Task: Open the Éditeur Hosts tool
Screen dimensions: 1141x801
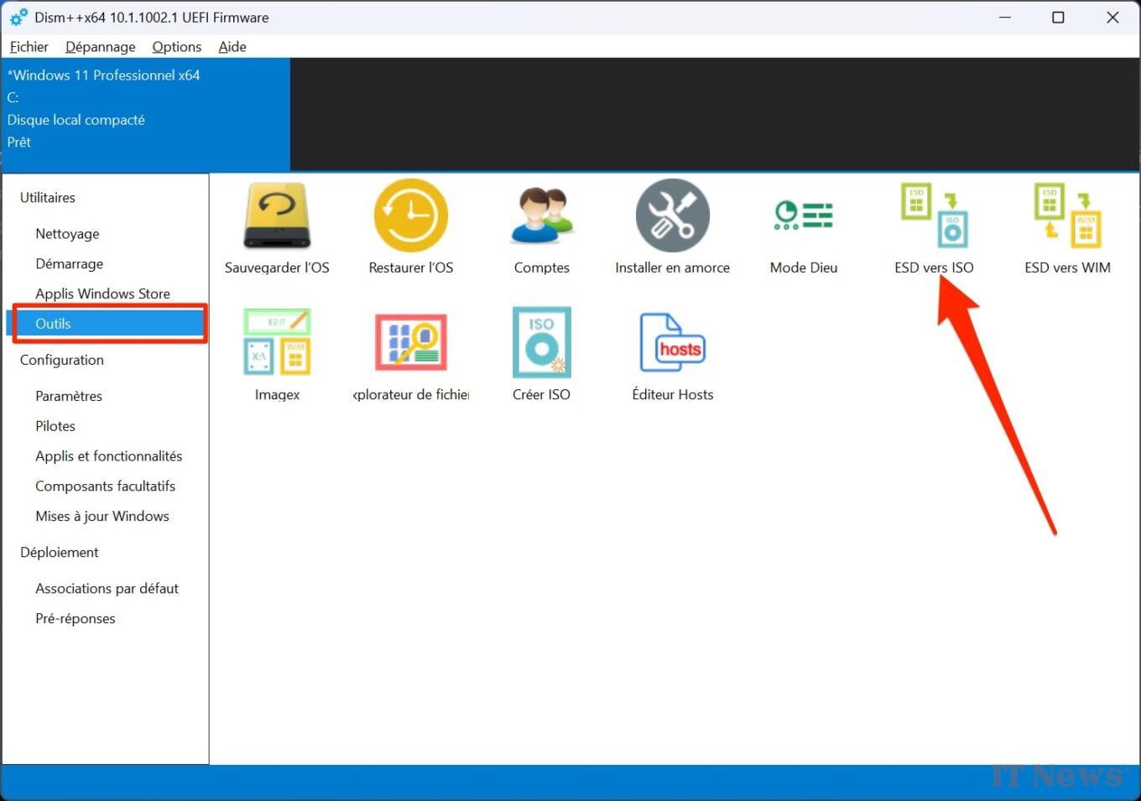Action: 672,342
